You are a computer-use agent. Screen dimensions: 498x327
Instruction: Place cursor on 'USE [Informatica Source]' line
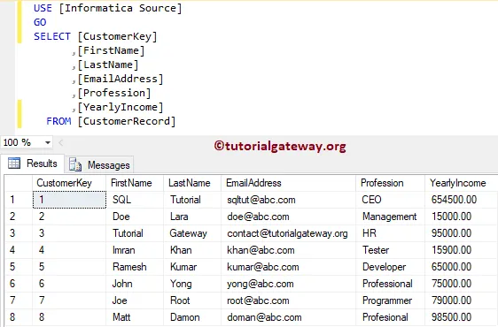(x=108, y=8)
